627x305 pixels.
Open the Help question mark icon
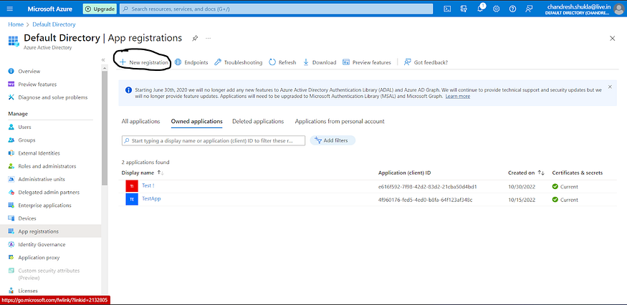point(512,9)
